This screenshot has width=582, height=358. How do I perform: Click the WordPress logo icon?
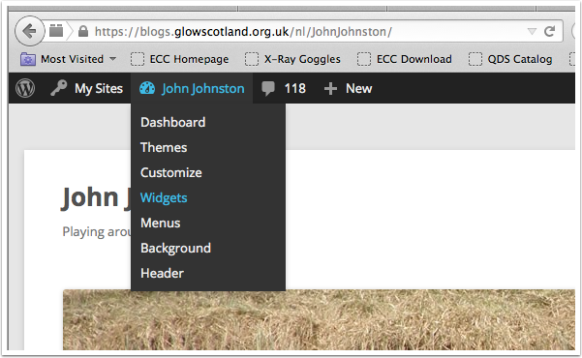pos(25,88)
